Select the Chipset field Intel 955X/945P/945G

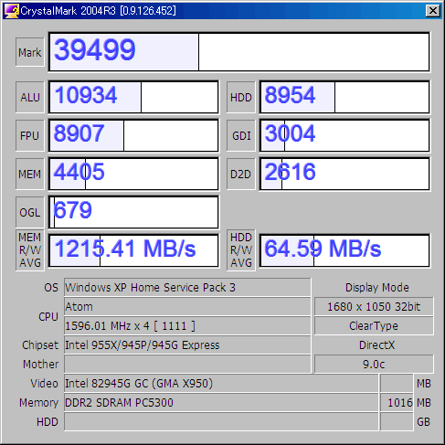187,344
